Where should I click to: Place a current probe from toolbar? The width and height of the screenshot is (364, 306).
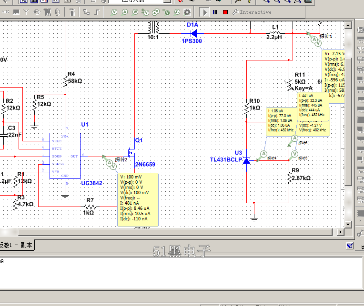pos(125,12)
